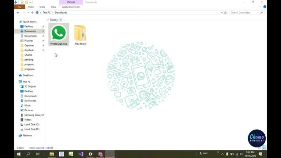Open Desktop under Quick access
This screenshot has height=158, width=281.
(x=29, y=26)
